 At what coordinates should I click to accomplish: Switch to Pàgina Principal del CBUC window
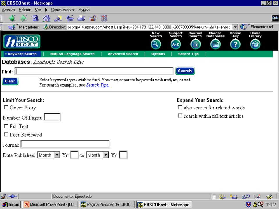[107, 204]
